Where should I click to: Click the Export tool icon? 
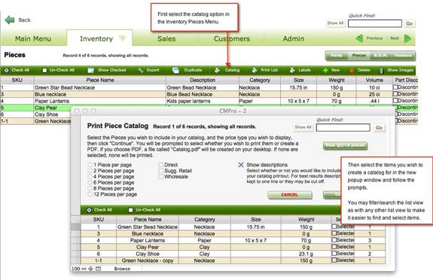coord(141,70)
